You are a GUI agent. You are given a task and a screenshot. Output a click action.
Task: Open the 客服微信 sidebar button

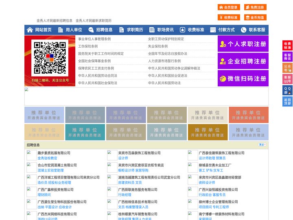pos(287,57)
